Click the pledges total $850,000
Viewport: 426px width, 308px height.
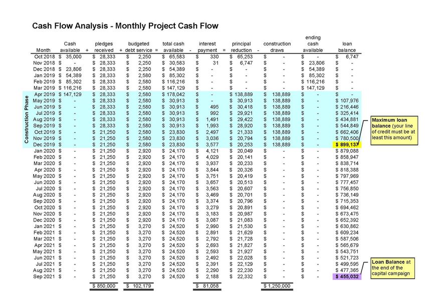tap(104, 286)
